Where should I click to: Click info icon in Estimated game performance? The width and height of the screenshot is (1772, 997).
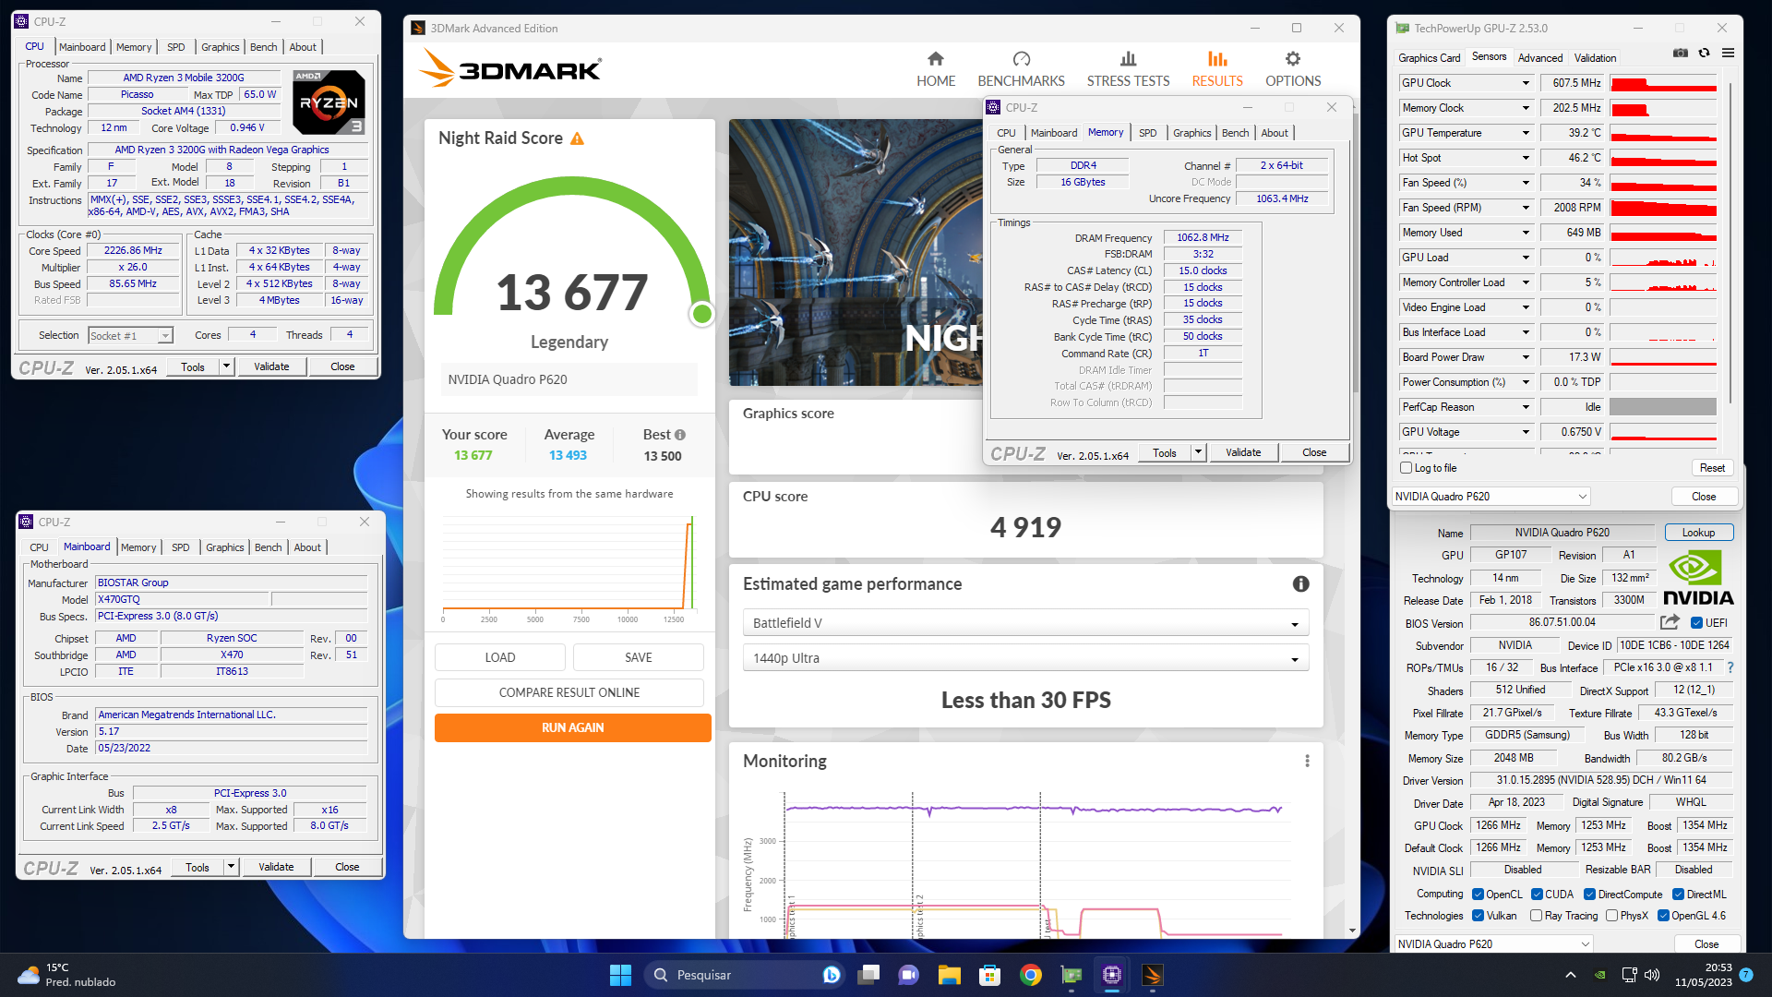(x=1300, y=584)
